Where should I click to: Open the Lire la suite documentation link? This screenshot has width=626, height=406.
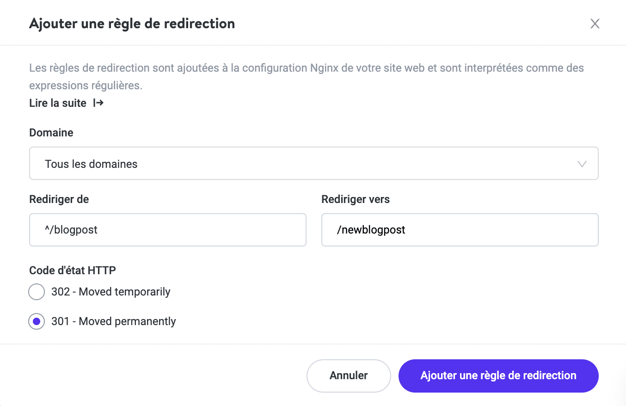[58, 103]
